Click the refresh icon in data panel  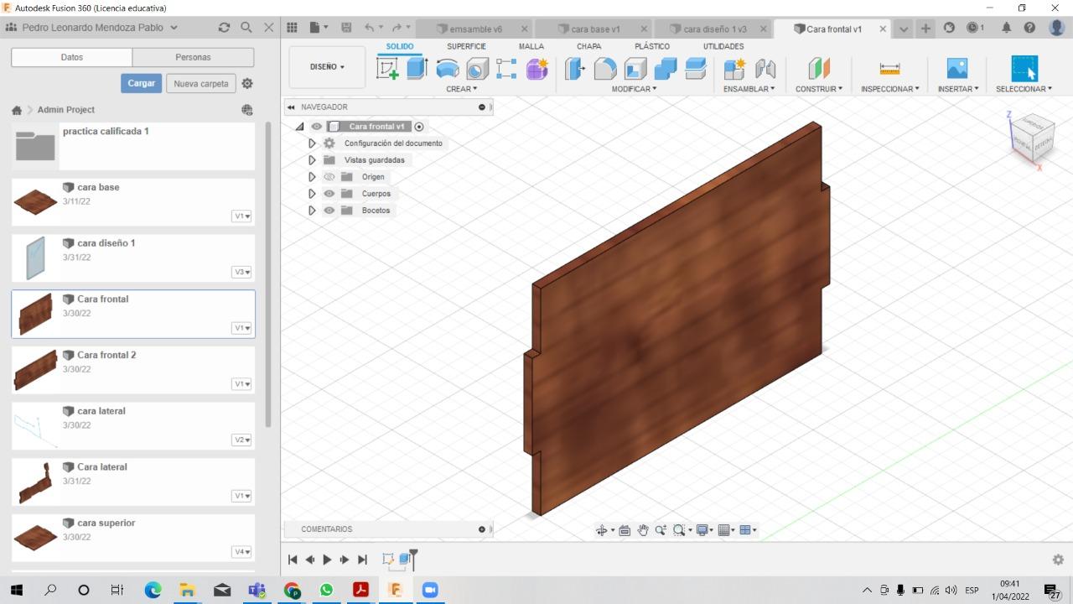(224, 28)
